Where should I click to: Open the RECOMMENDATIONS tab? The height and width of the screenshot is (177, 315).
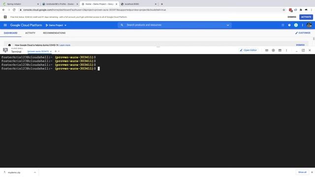[54, 33]
